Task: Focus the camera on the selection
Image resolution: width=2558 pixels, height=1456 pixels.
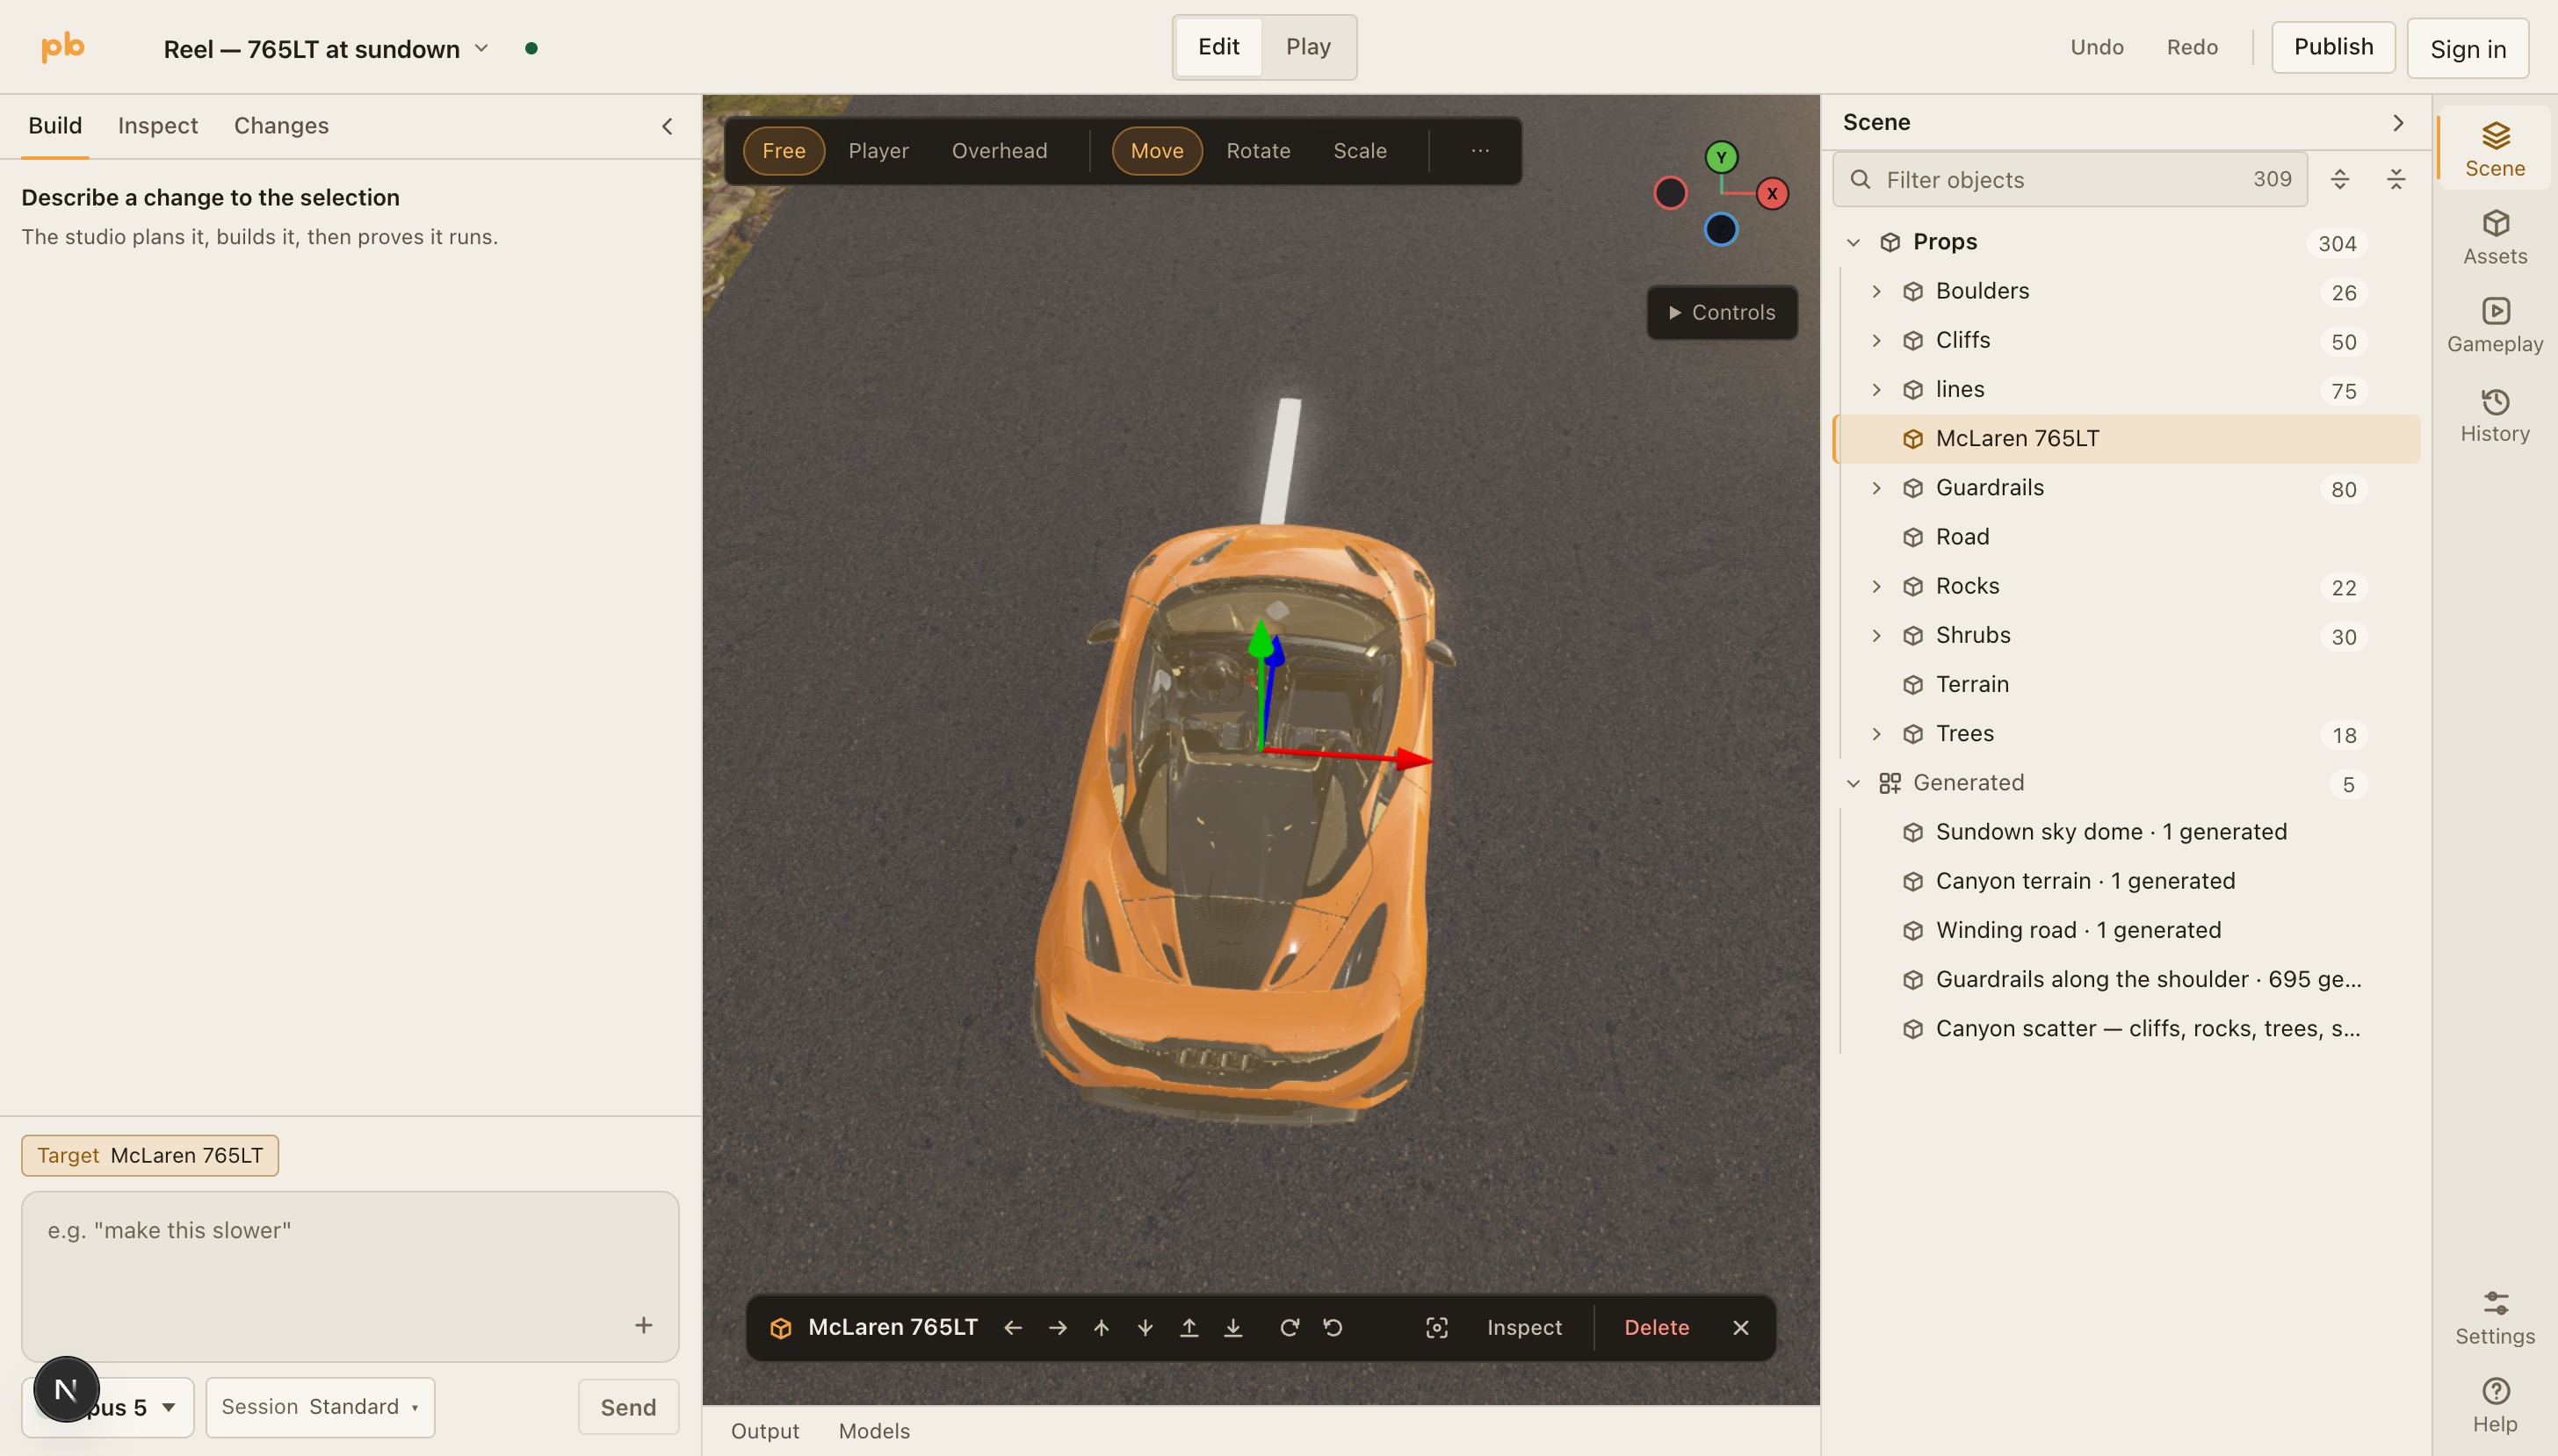Action: click(1436, 1327)
